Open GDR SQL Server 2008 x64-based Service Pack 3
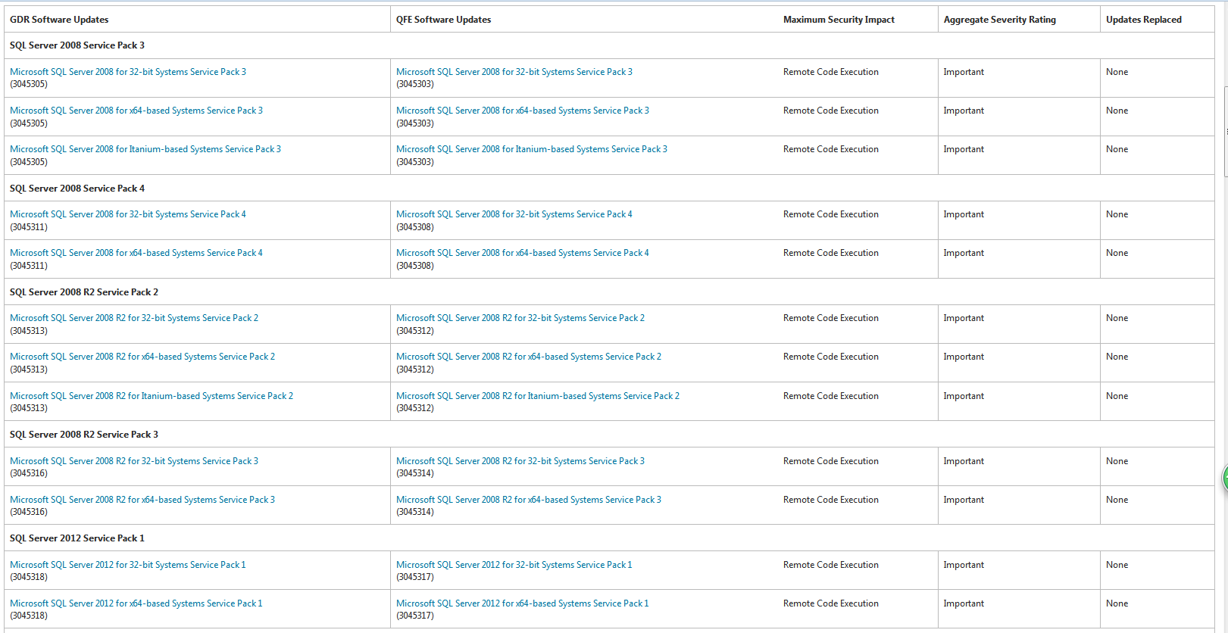The image size is (1228, 633). [136, 111]
